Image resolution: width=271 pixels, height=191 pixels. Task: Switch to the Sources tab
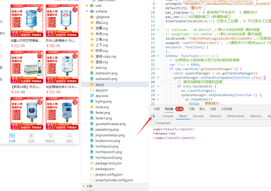tap(198, 116)
